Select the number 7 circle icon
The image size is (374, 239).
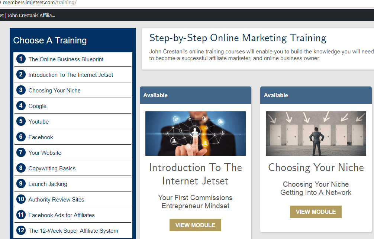pyautogui.click(x=21, y=153)
